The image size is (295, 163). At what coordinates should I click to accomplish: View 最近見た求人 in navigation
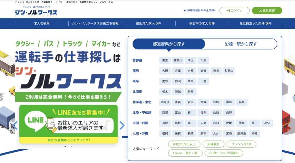(x=148, y=24)
